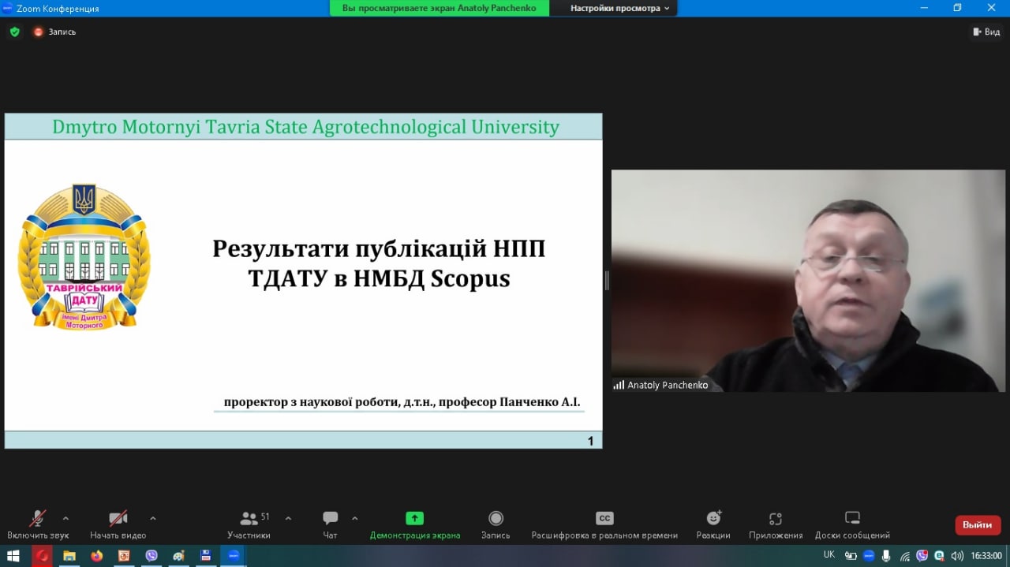Open the Chat panel

[330, 518]
